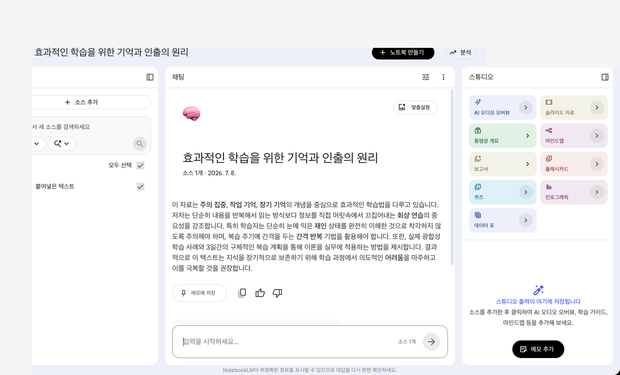Expand 보고서 chevron arrow
This screenshot has height=375, width=620.
527,164
